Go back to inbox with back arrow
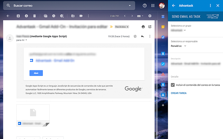The image size is (223, 139). click(x=8, y=16)
